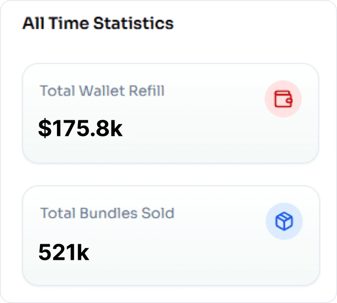Open the Total Bundles Sold icon badge
The image size is (337, 303).
pyautogui.click(x=284, y=222)
